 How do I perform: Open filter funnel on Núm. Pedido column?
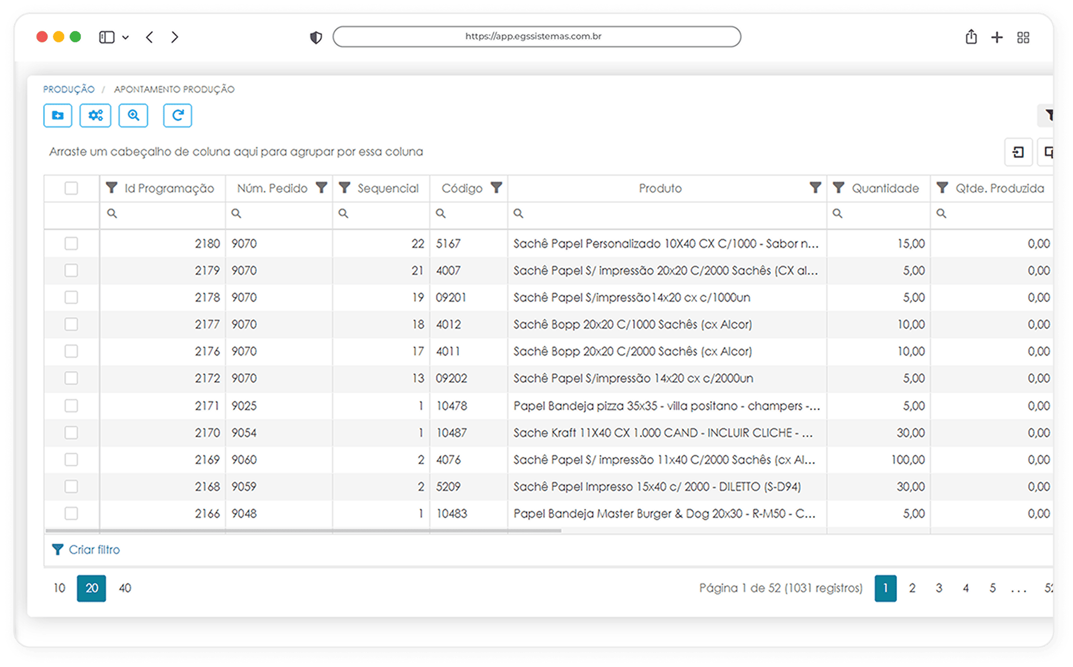tap(322, 188)
